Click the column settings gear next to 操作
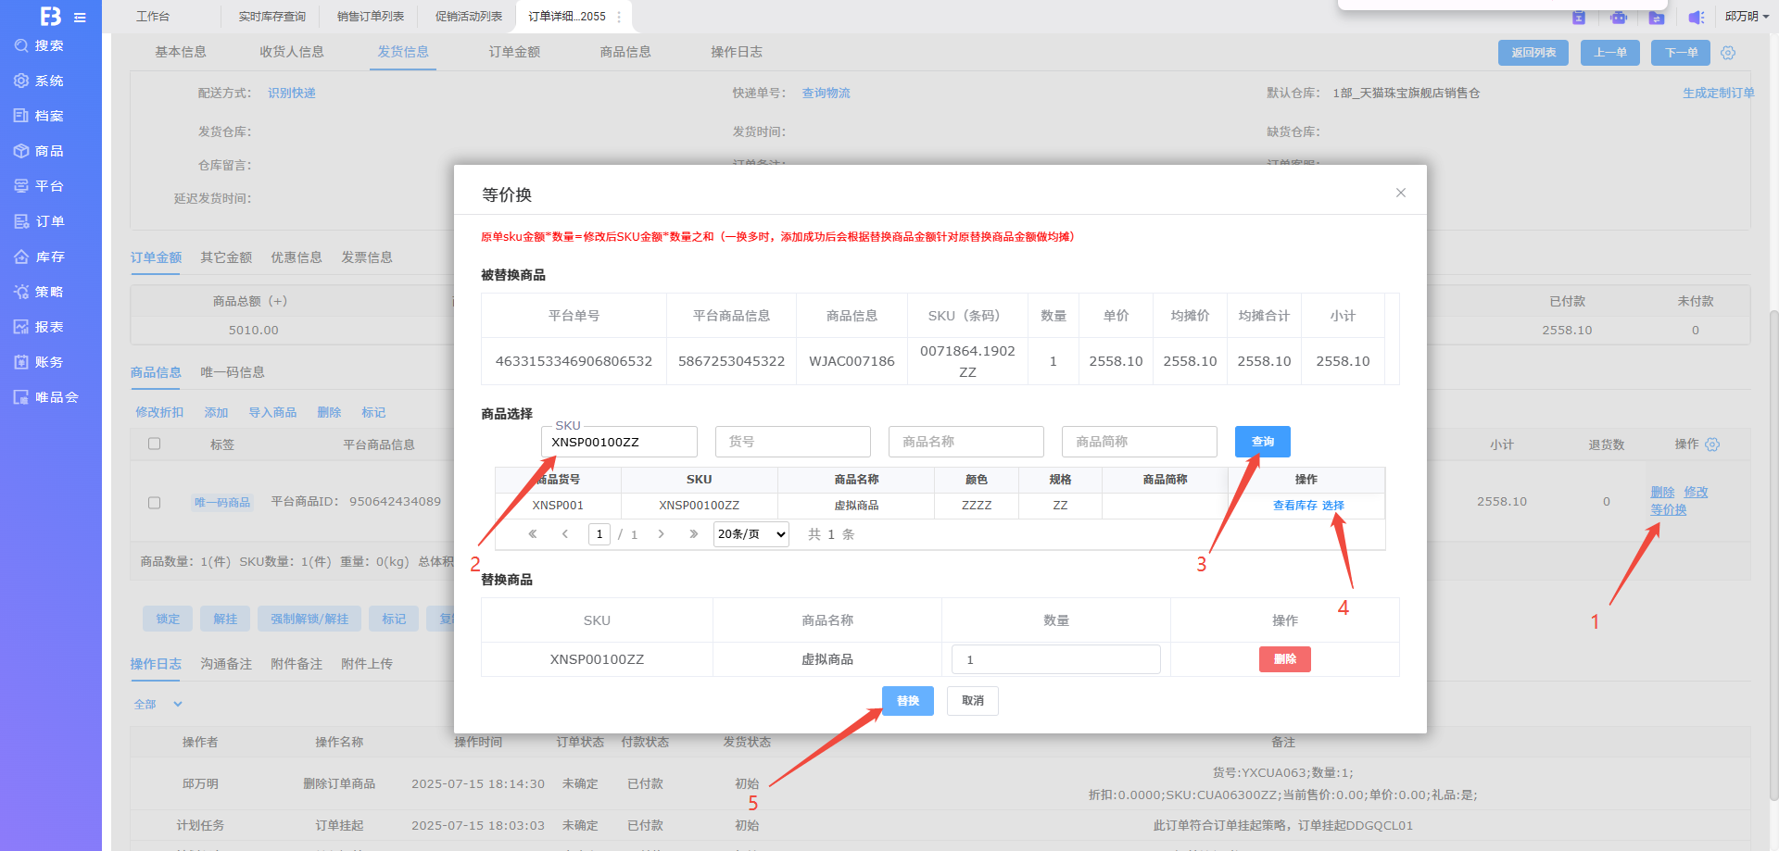This screenshot has height=851, width=1779. tap(1712, 444)
